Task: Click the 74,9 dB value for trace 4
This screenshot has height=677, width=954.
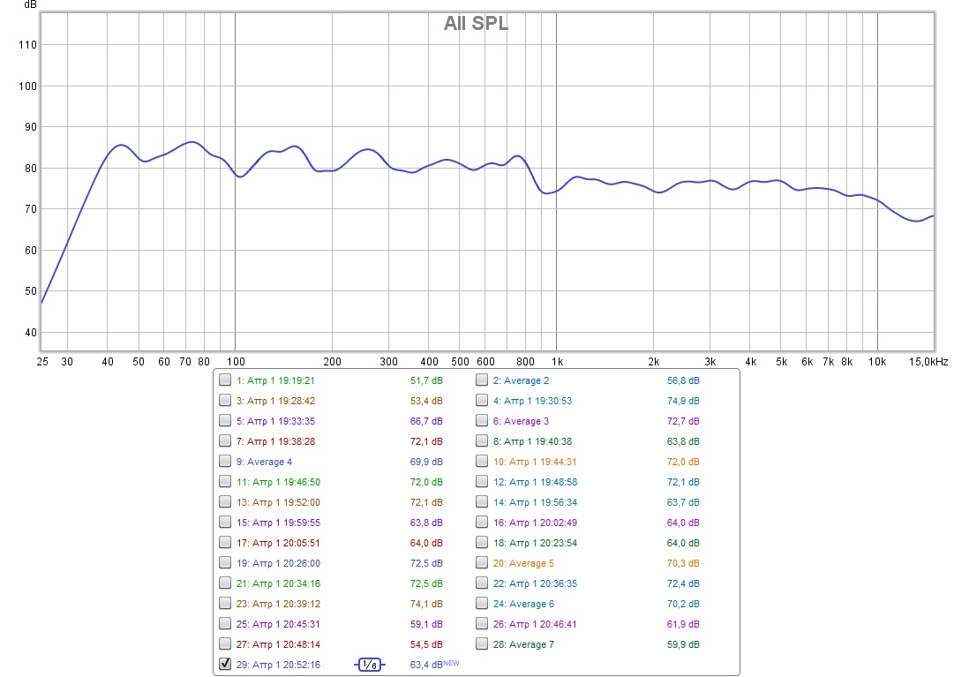Action: point(683,401)
